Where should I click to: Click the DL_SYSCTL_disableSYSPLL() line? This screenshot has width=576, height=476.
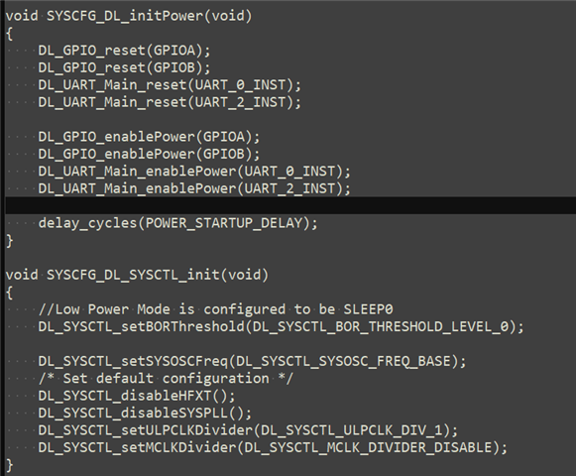click(145, 414)
